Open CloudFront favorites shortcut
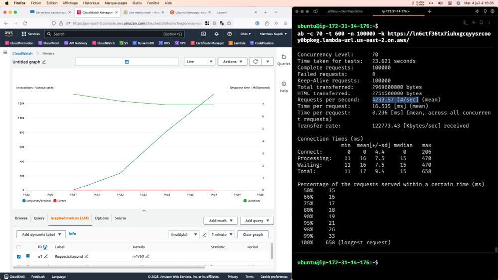The height and width of the screenshot is (280, 498). [49, 43]
